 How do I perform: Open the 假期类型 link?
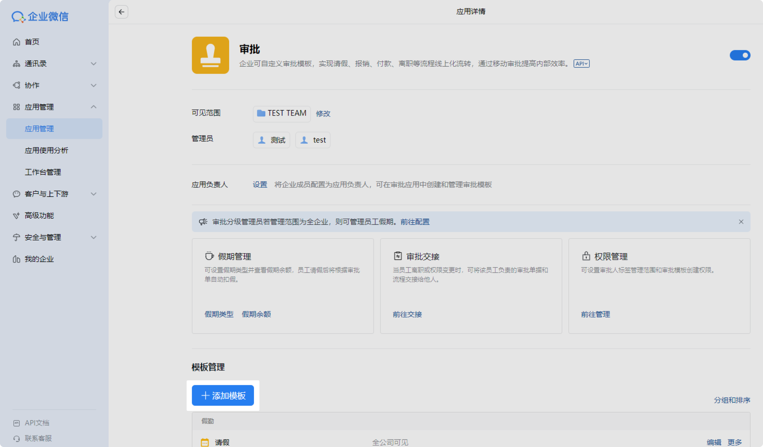click(219, 314)
